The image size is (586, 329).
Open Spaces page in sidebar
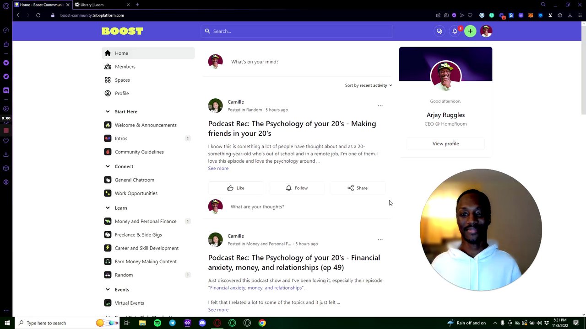point(148,80)
